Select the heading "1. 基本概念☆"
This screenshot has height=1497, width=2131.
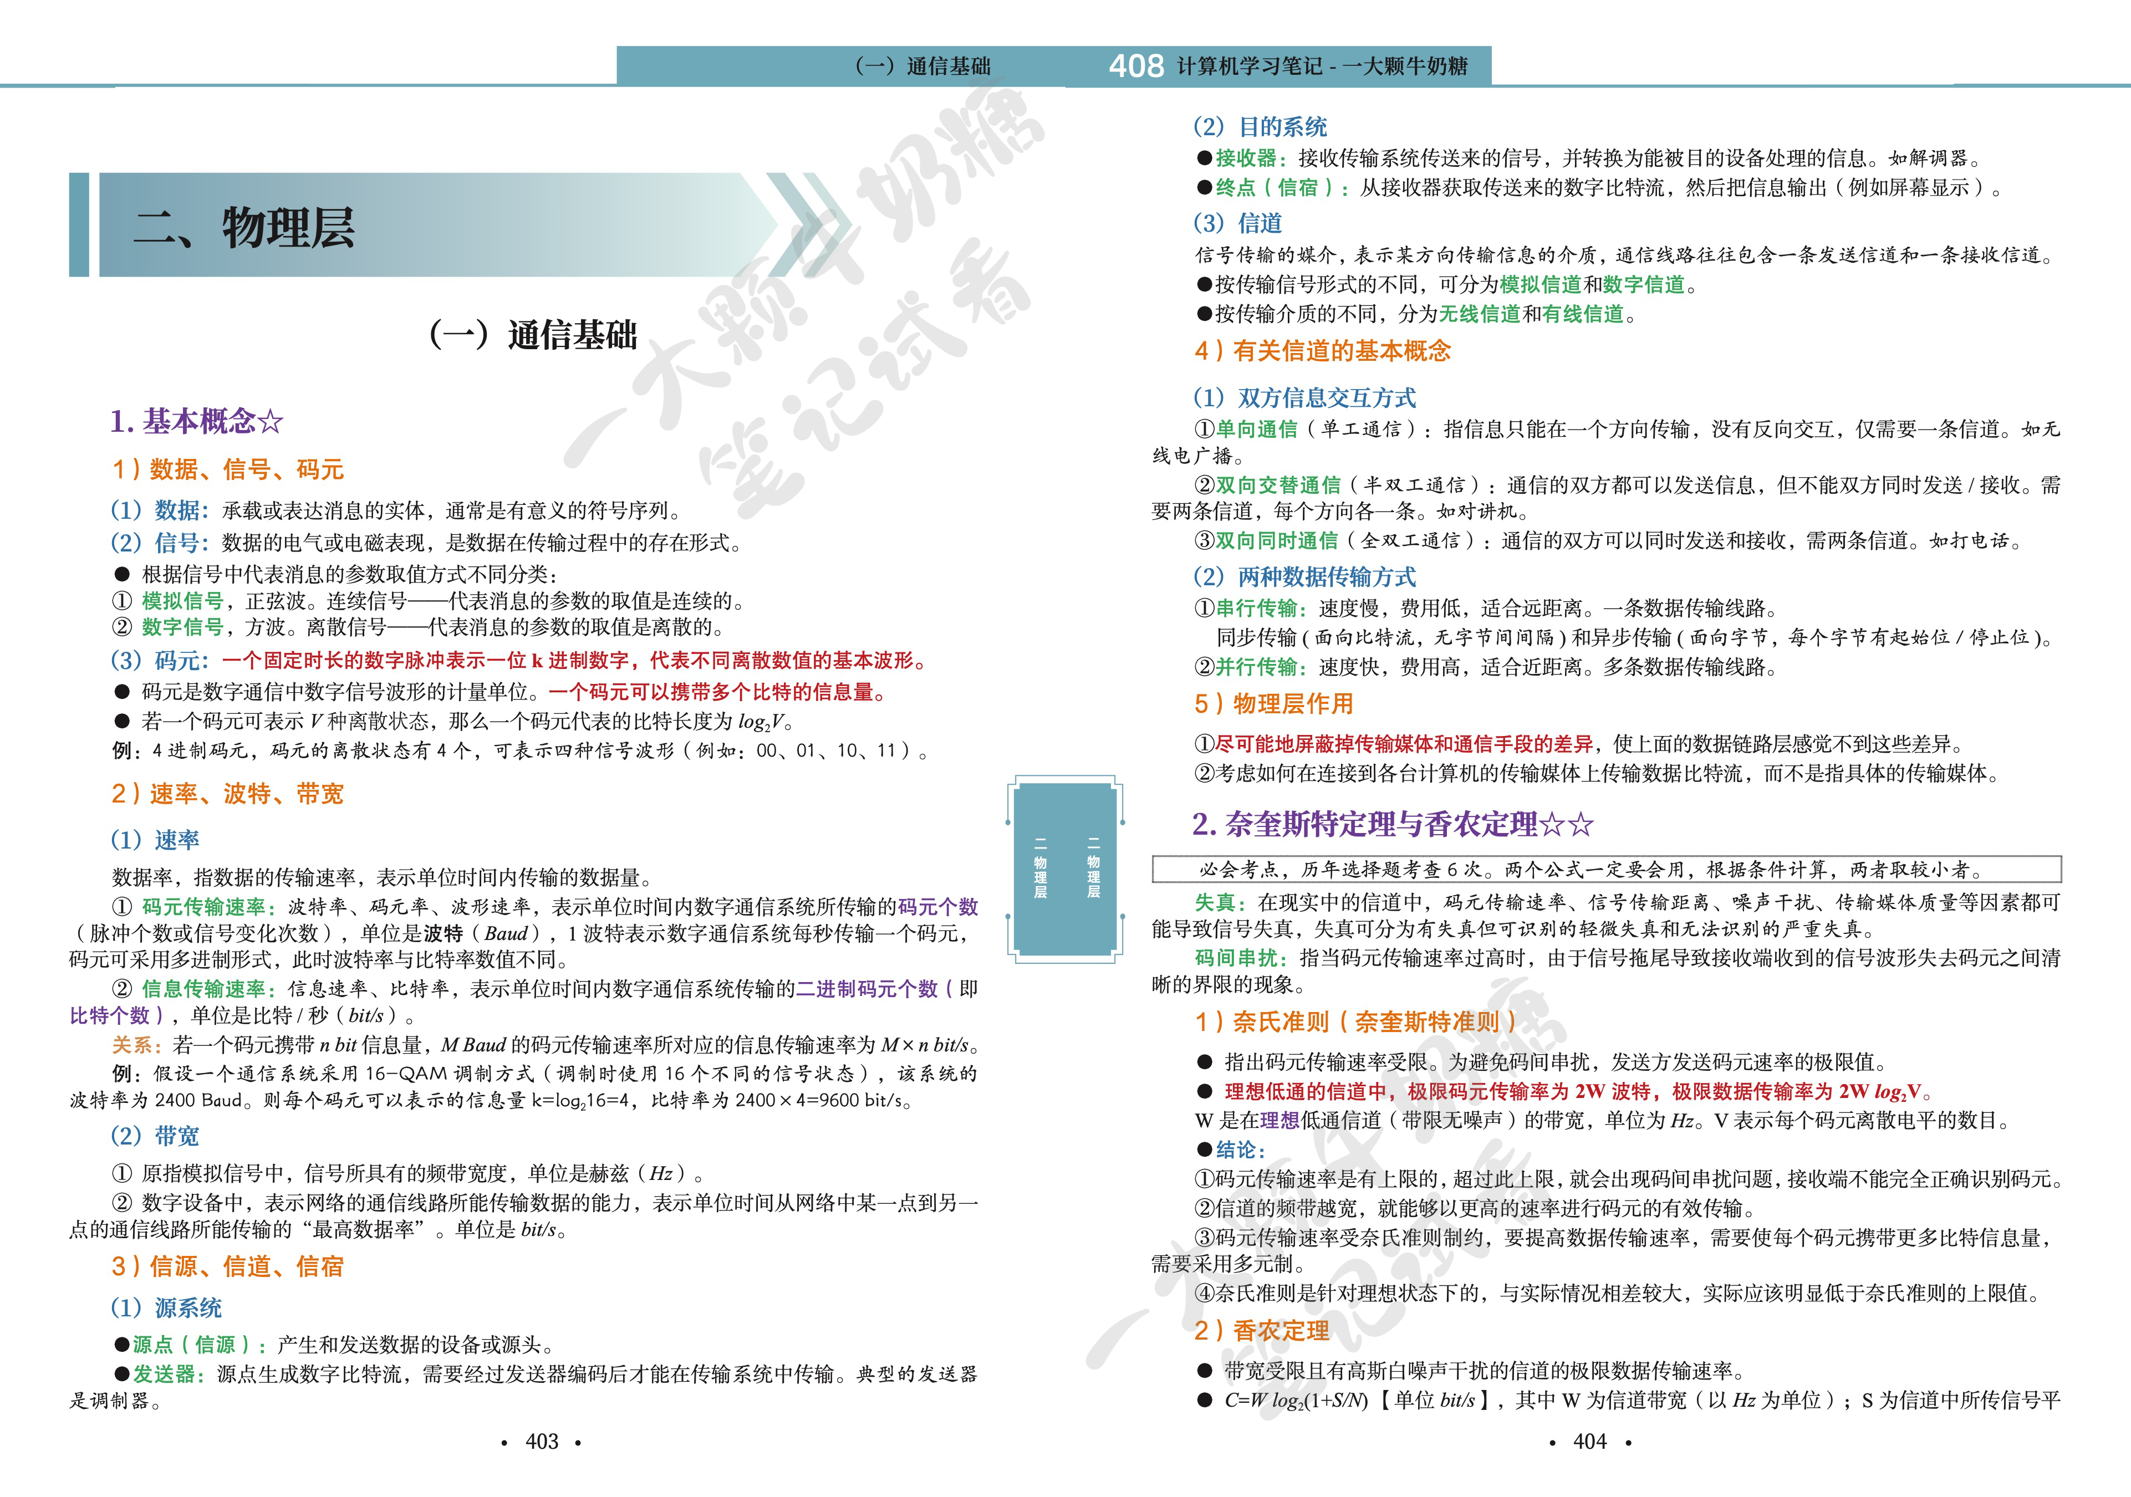coord(197,421)
